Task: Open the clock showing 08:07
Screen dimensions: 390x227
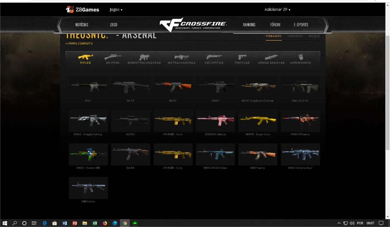Action: (x=370, y=223)
